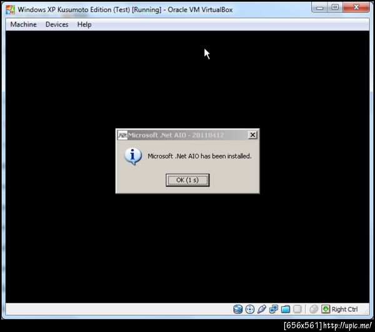Click the .Net icon in dialog title bar
Screen dimensions: 375x332
click(122, 135)
